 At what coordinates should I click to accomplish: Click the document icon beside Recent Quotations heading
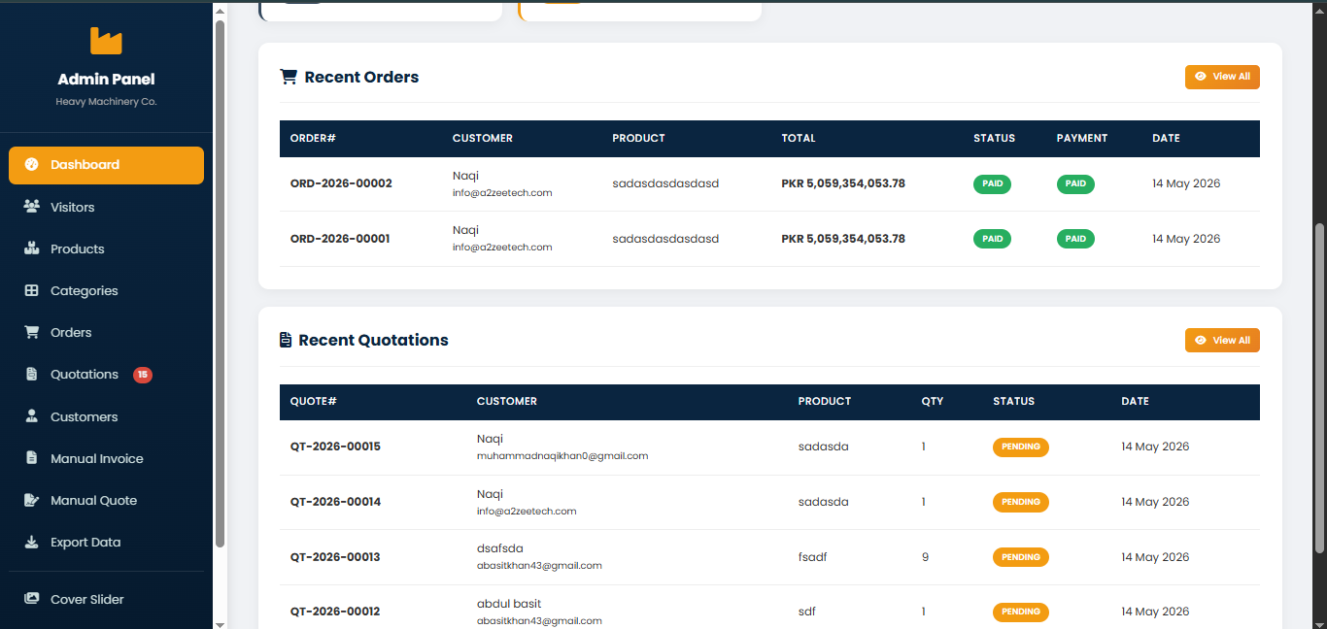[x=286, y=340]
